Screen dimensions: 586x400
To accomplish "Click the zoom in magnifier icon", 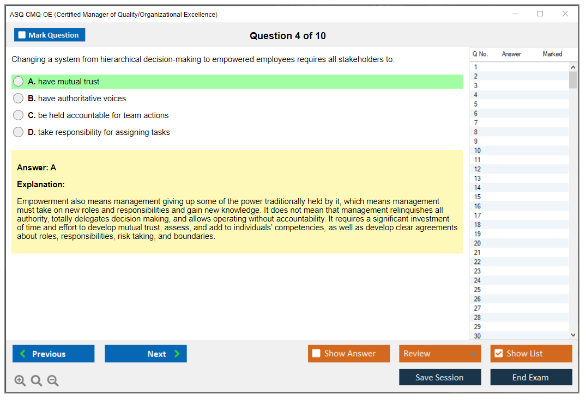I will click(20, 381).
